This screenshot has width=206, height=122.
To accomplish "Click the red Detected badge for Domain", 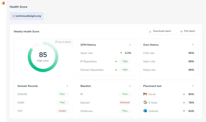I will point(125,102).
